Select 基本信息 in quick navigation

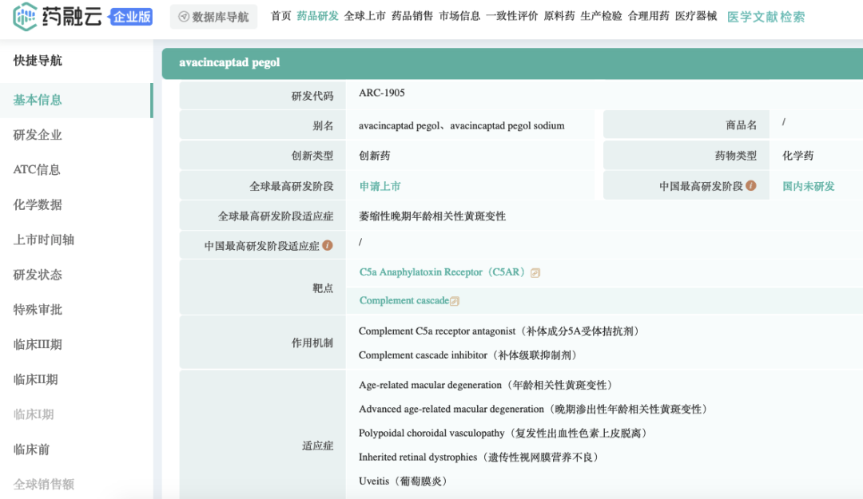(38, 100)
